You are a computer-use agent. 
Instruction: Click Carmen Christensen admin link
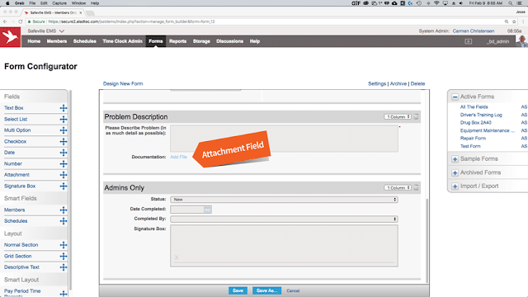(473, 31)
